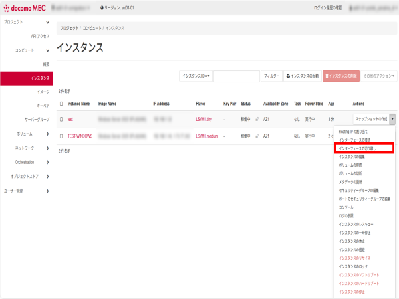Open the TEST-WINDOWS instance link
This screenshot has width=399, height=299.
pyautogui.click(x=79, y=136)
